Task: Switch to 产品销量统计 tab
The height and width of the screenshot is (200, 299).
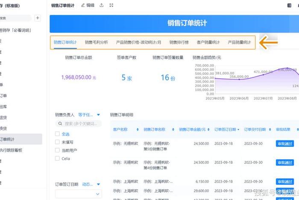Action: tap(239, 43)
